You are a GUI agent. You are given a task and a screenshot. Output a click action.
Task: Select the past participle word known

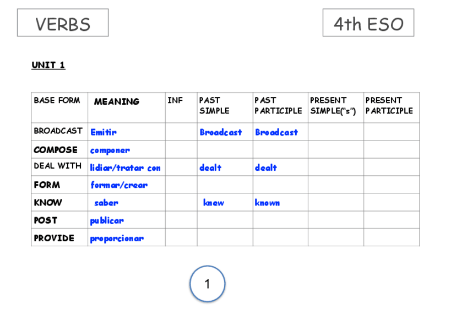(267, 203)
